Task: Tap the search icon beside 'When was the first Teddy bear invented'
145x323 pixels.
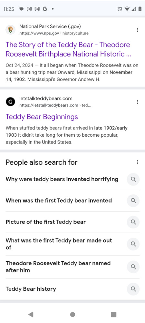Action: click(x=133, y=201)
